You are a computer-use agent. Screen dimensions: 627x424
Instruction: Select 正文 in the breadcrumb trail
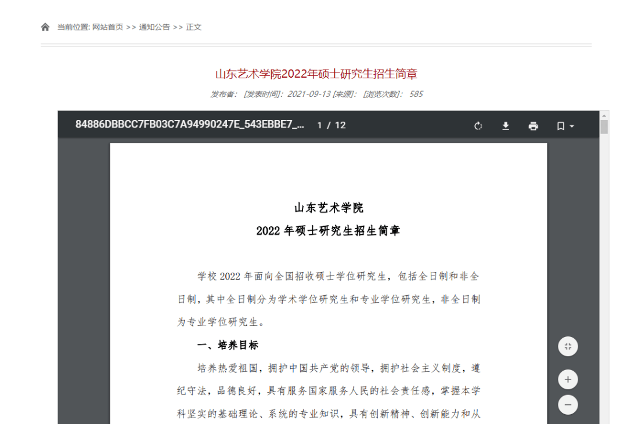pos(193,27)
